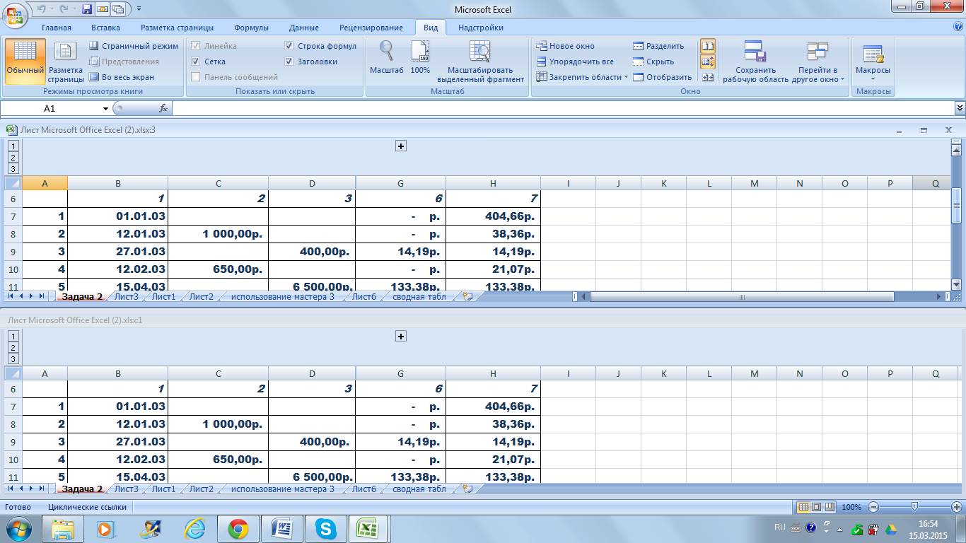Viewport: 966px width, 543px height.
Task: Click insert new sheet icon in top window
Action: pos(467,297)
